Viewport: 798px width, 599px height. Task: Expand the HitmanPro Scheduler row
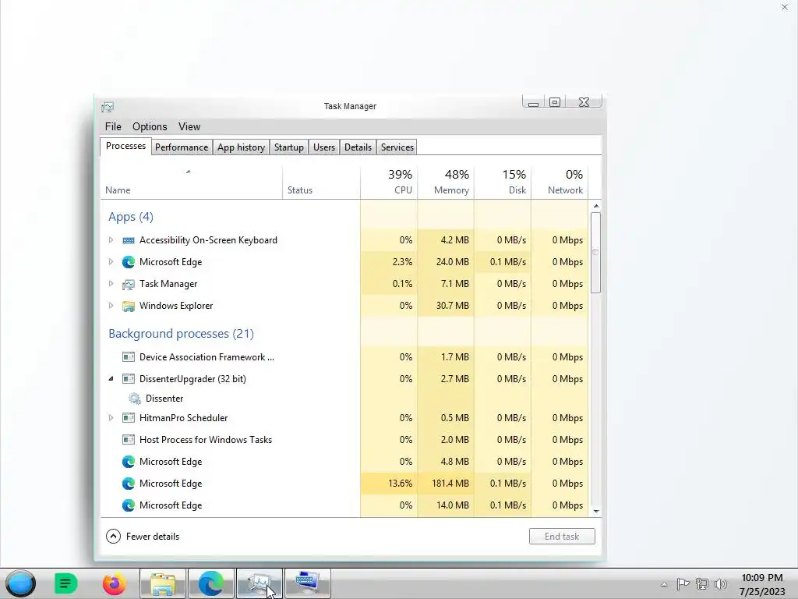(111, 418)
